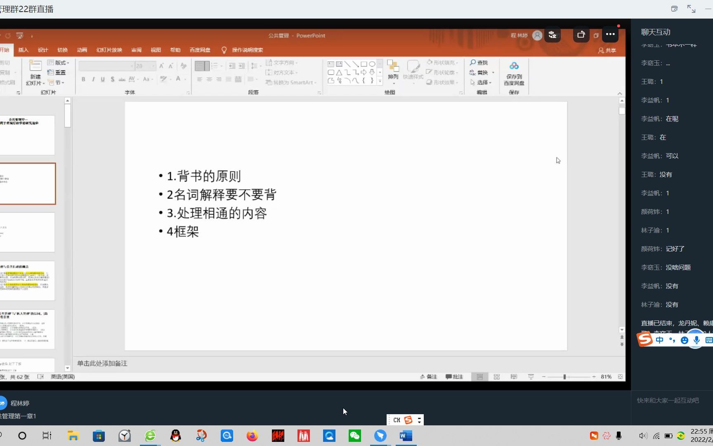Open the 动画 (Animations) ribbon tab
This screenshot has width=713, height=446.
[x=82, y=50]
